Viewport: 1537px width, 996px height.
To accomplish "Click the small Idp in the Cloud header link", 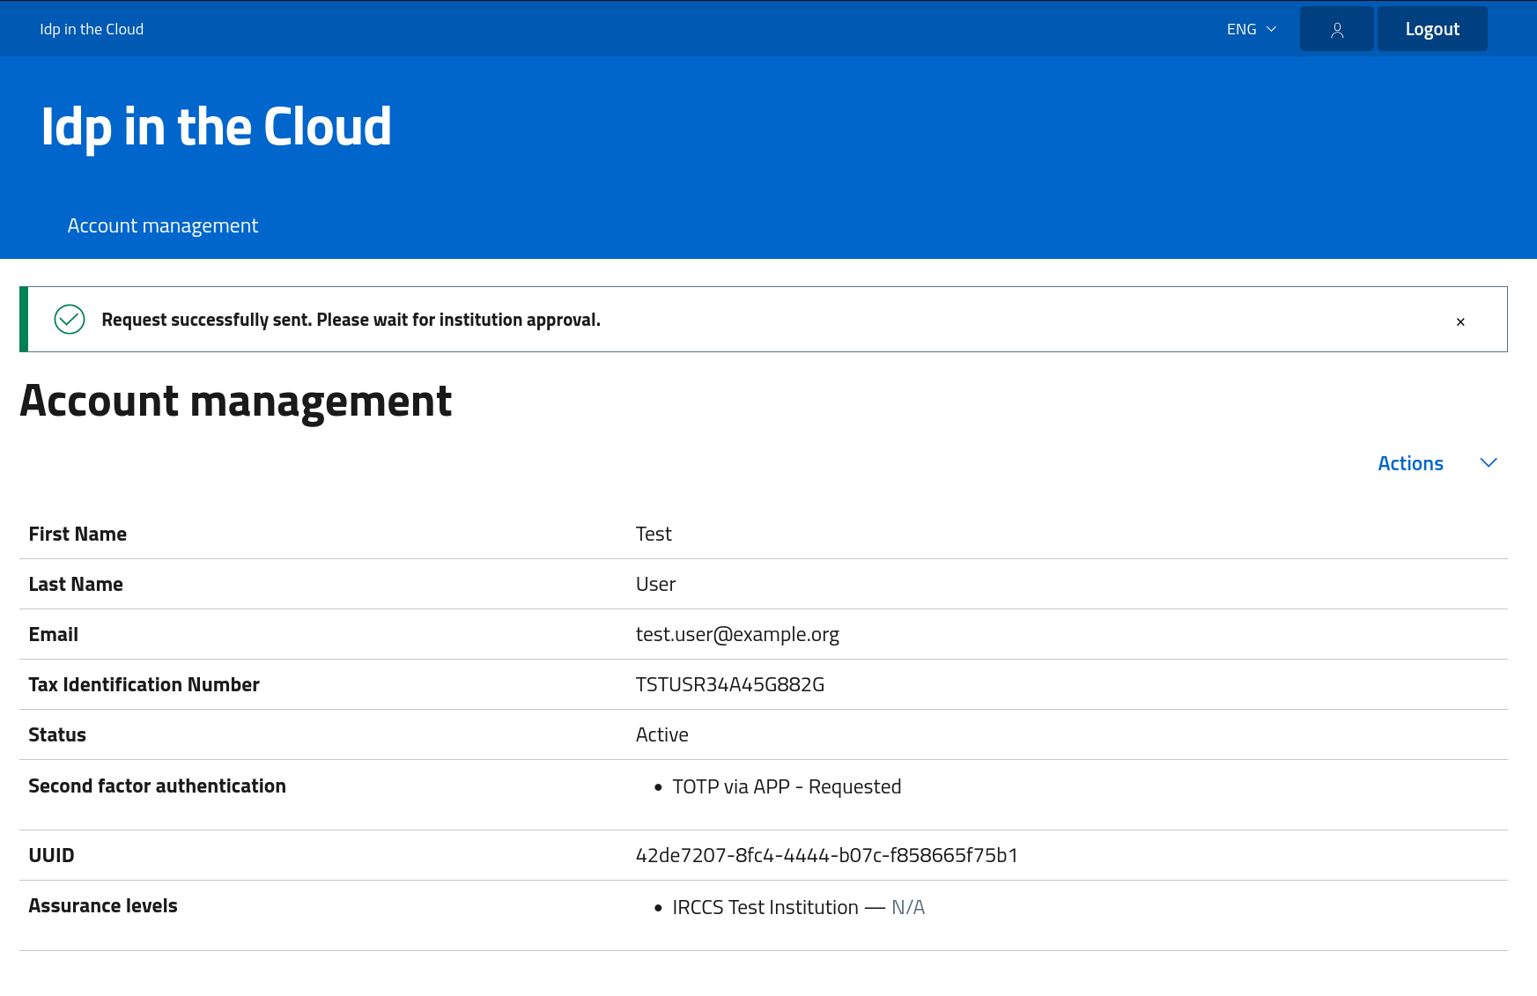I will (92, 29).
